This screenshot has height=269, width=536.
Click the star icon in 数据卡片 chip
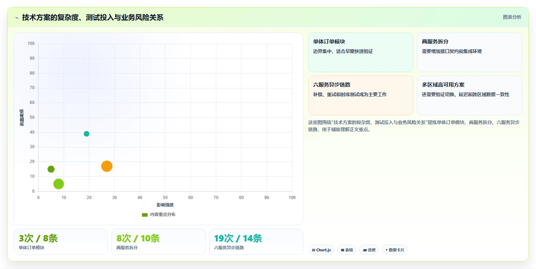click(x=386, y=250)
